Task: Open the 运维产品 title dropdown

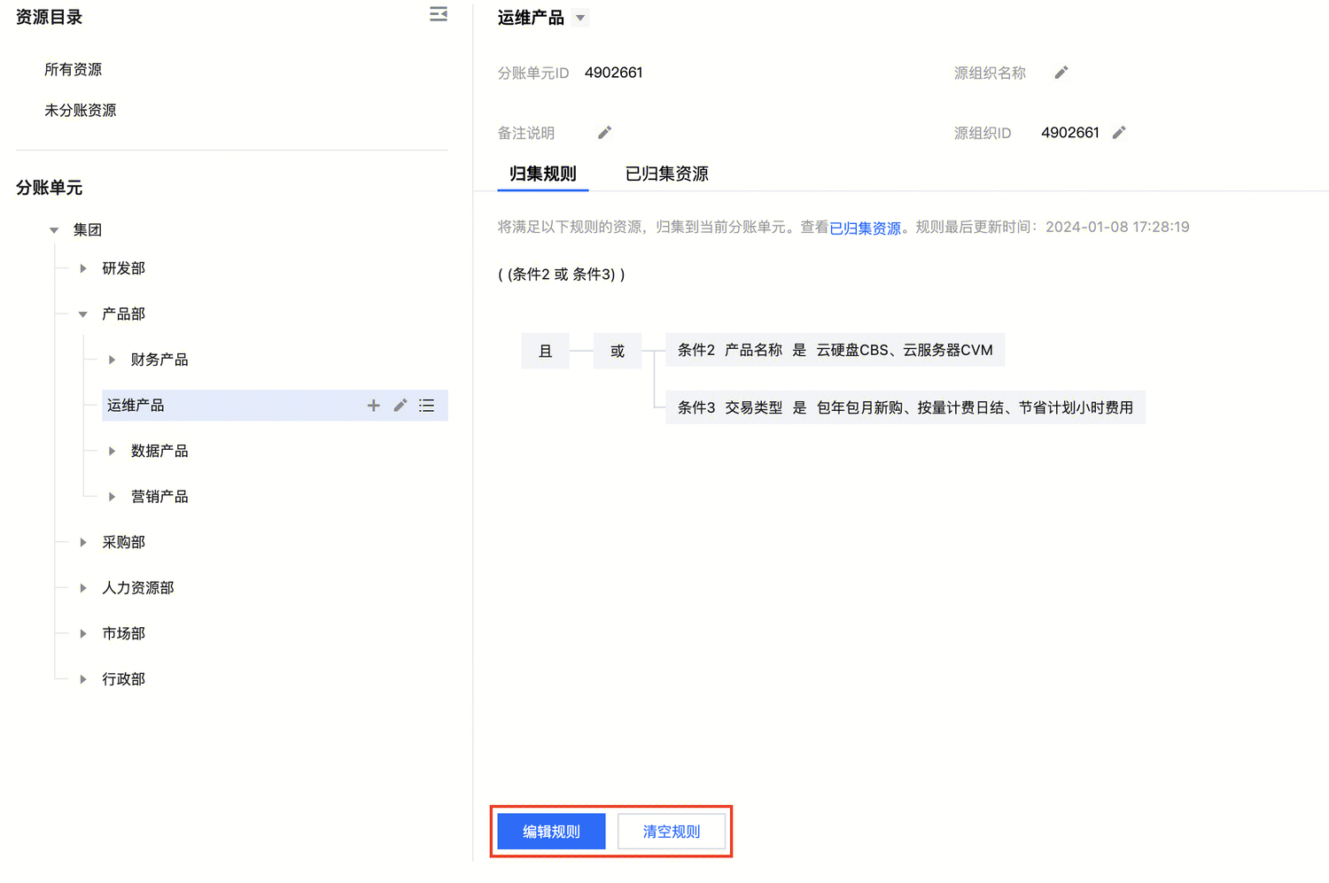Action: [580, 18]
